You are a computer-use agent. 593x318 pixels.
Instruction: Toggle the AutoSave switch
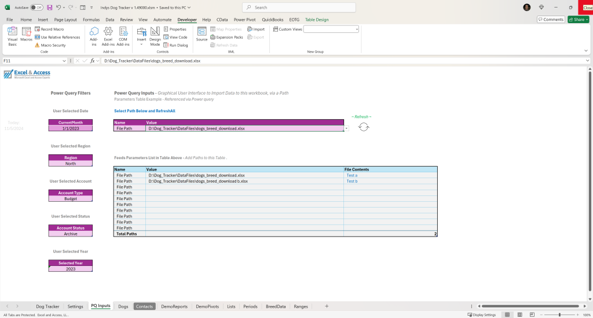click(36, 7)
